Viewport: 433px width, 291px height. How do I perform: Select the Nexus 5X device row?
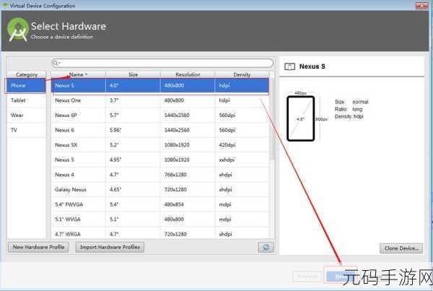pos(160,145)
